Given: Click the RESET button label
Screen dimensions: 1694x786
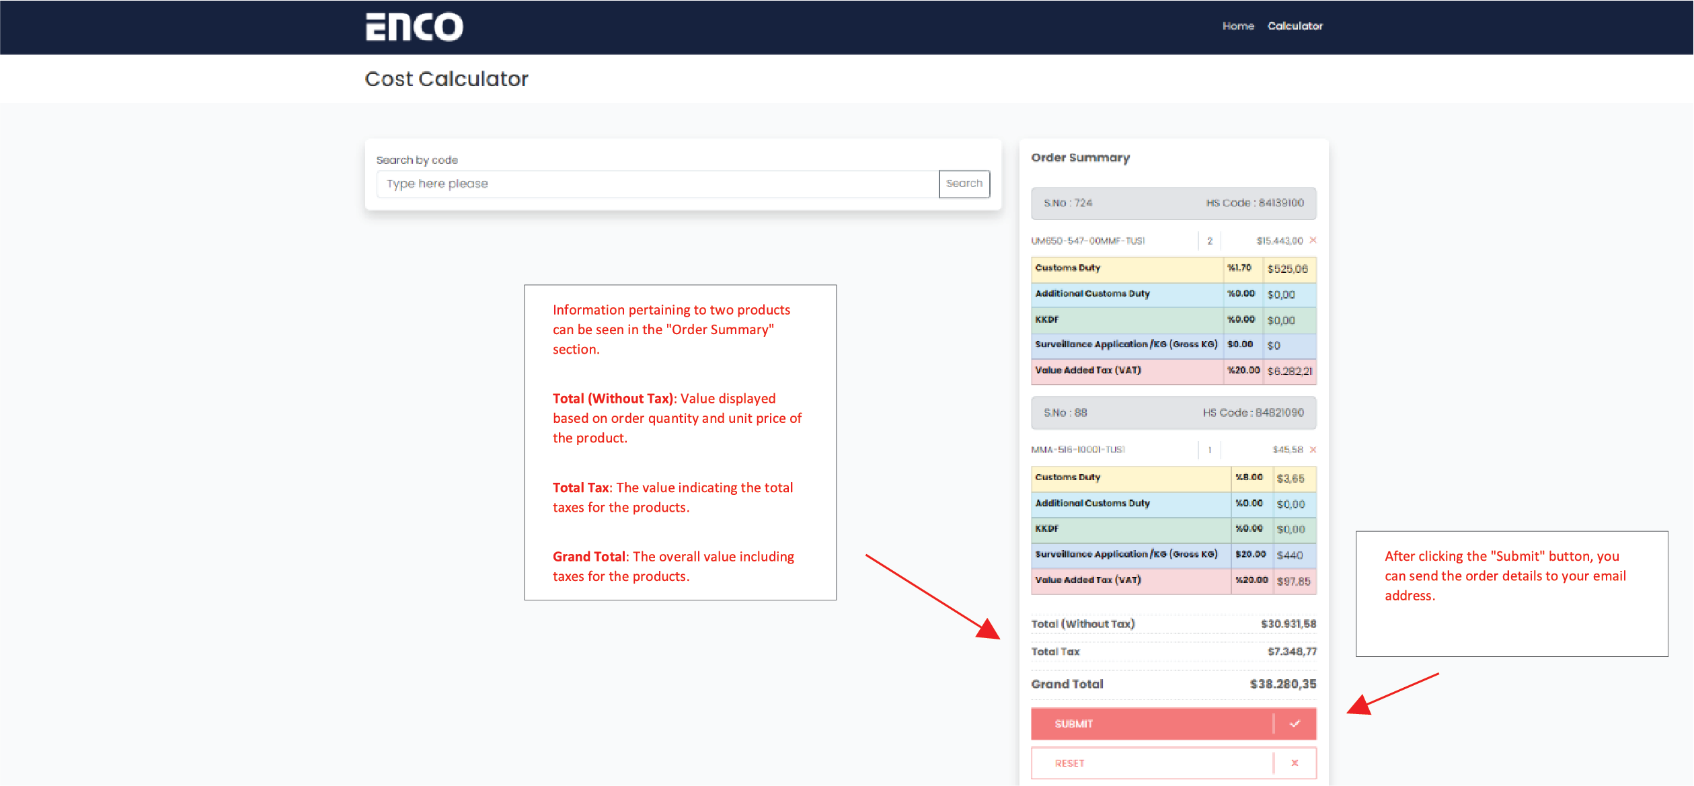Looking at the screenshot, I should tap(1070, 764).
